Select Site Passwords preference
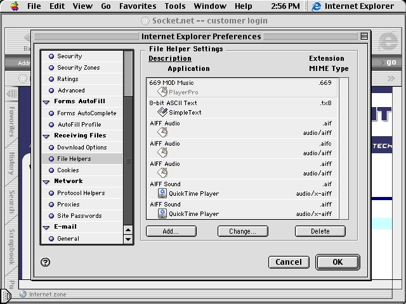 pos(82,215)
